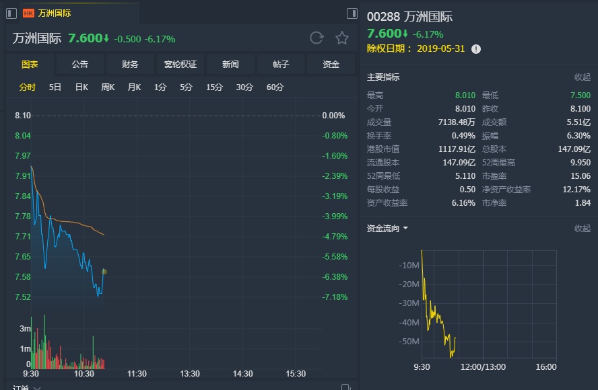Image resolution: width=598 pixels, height=390 pixels.
Task: Collapse the 资金流向 section via 收起
Action: click(x=582, y=229)
